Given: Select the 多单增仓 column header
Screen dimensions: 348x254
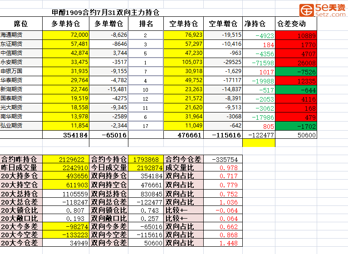Looking at the screenshot, I should 109,24.
